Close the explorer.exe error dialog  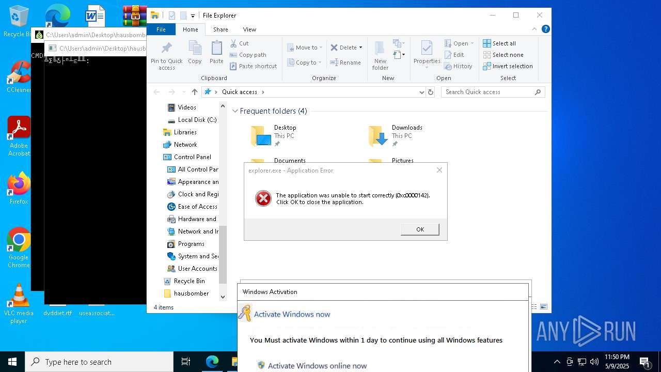439,170
